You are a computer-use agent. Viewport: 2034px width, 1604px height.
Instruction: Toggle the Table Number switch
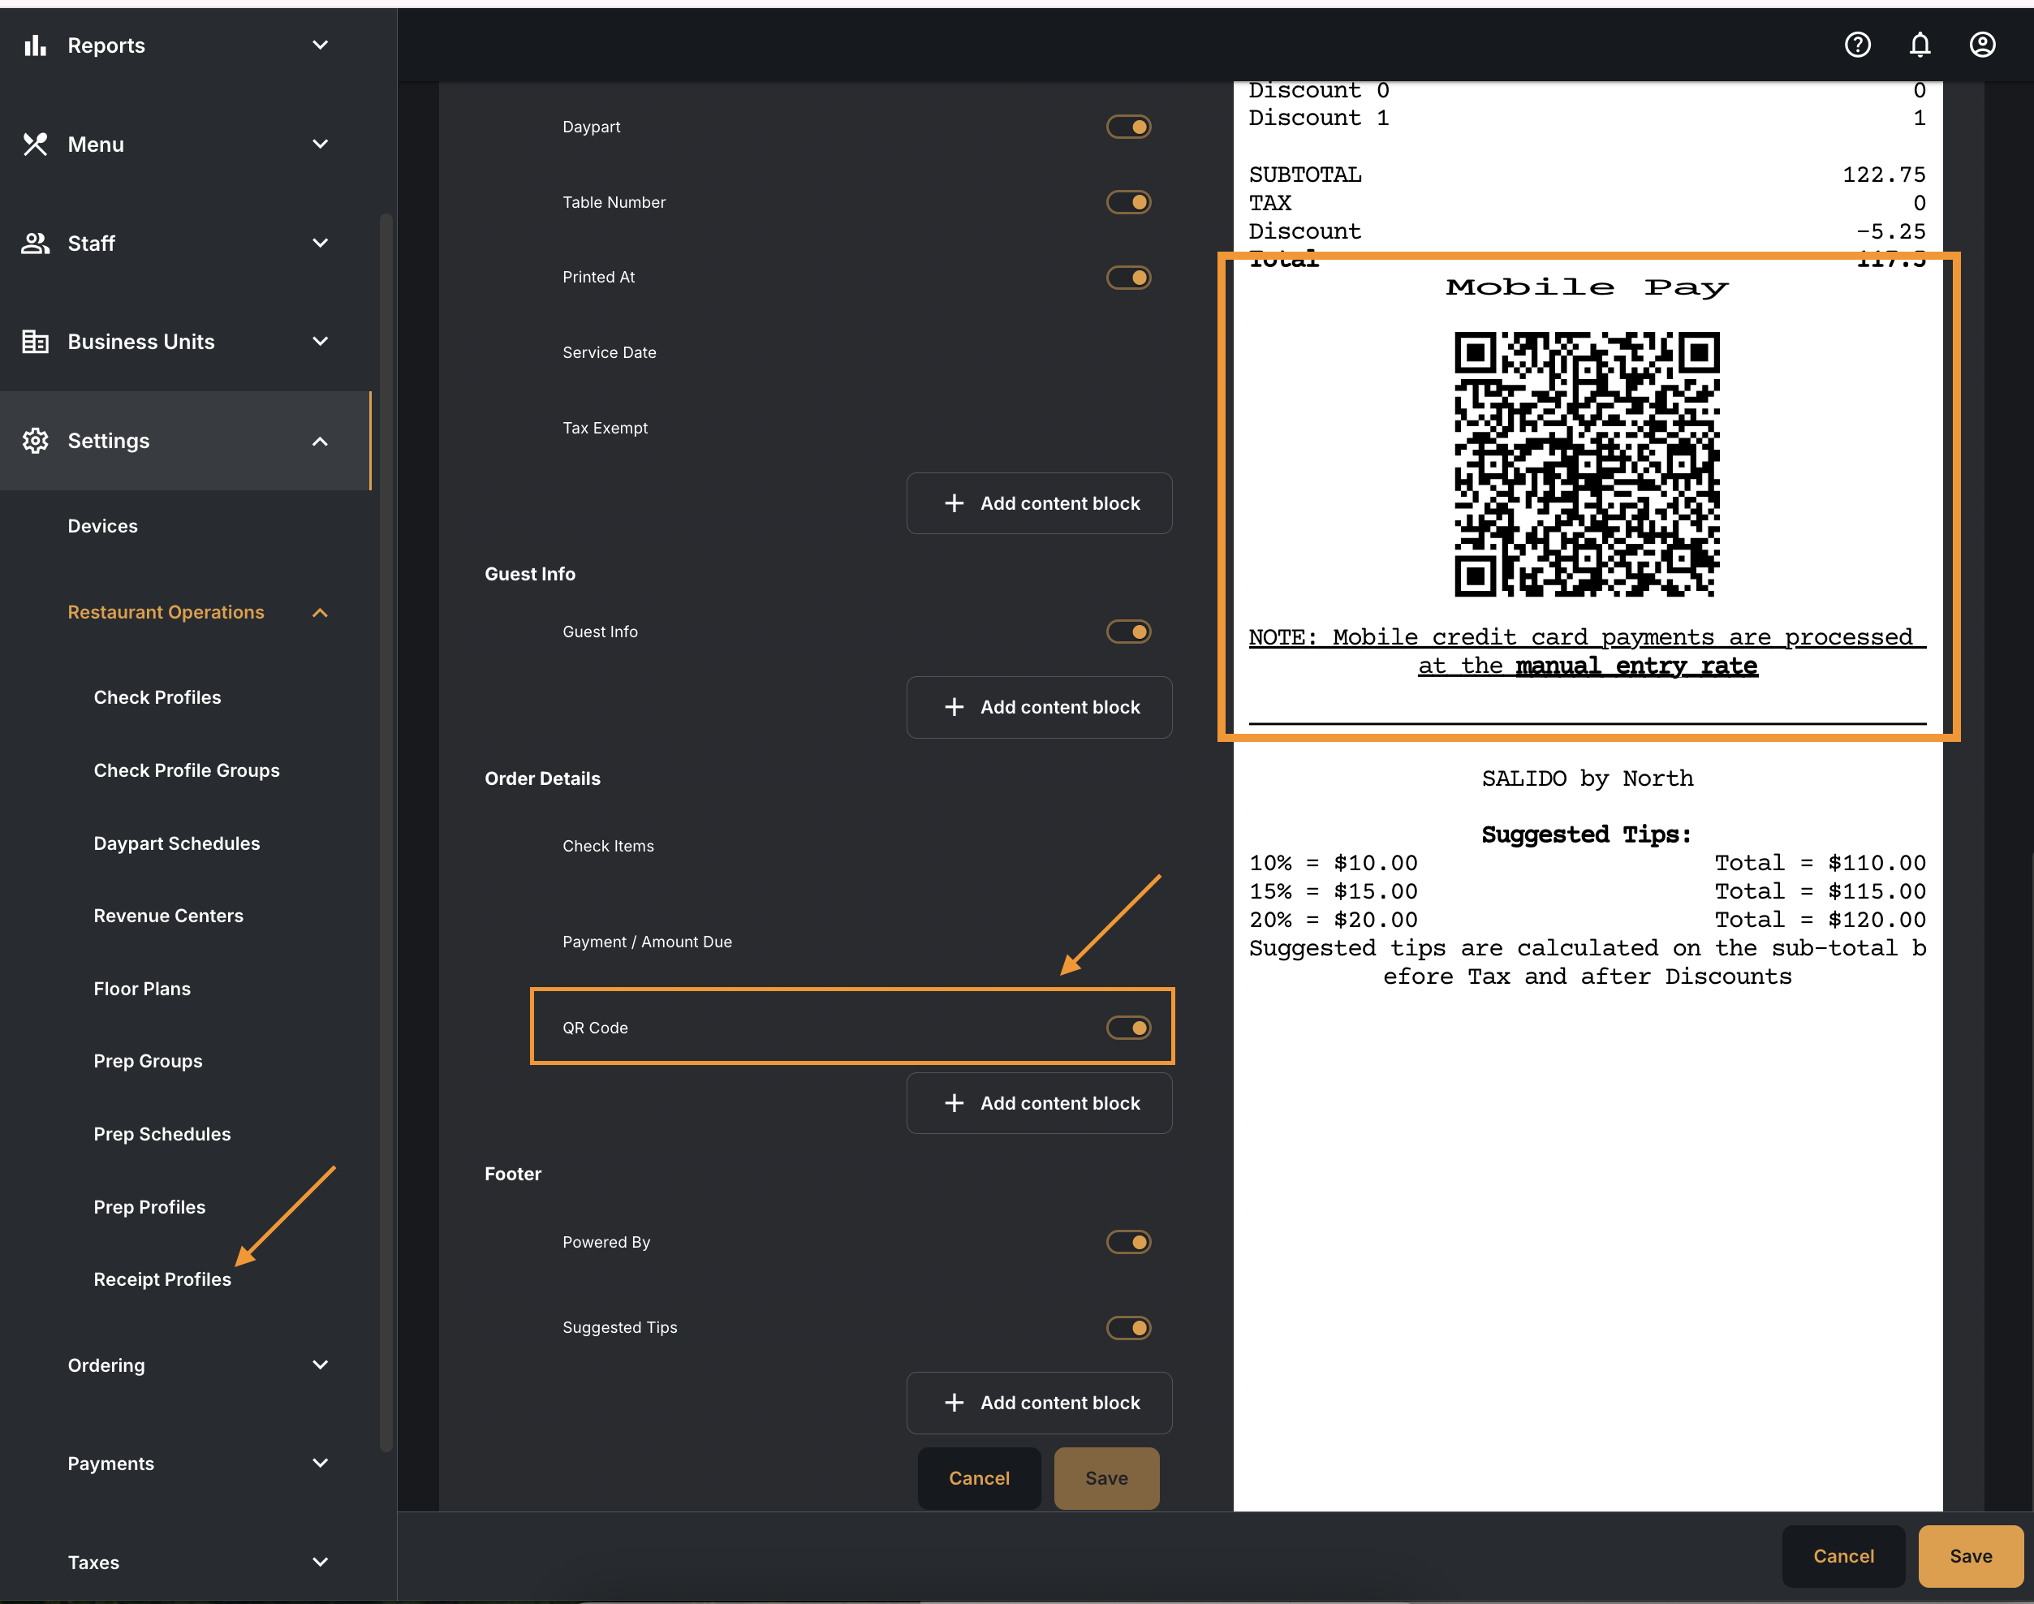pos(1129,202)
